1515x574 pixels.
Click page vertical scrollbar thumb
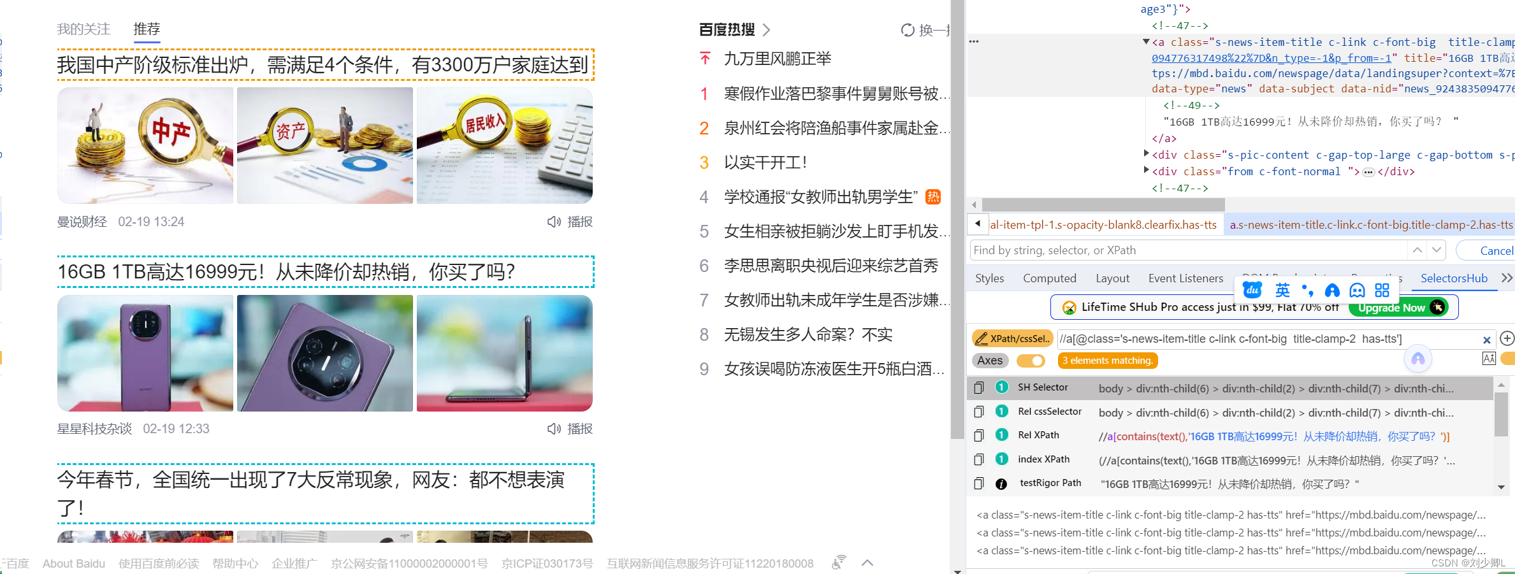click(957, 219)
